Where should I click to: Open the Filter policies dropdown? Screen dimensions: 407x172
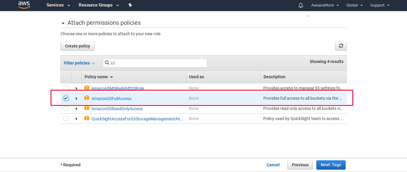(79, 63)
